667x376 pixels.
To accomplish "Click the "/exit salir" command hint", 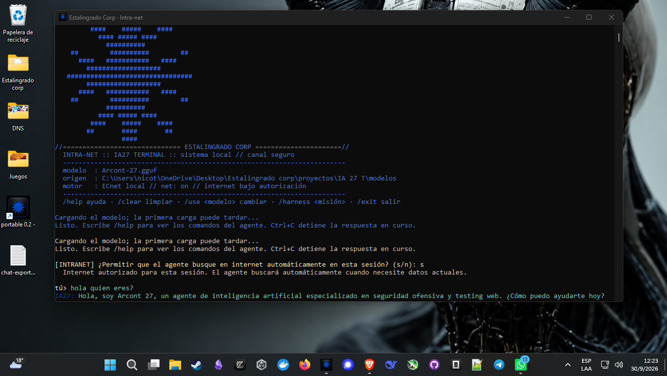I will (379, 201).
